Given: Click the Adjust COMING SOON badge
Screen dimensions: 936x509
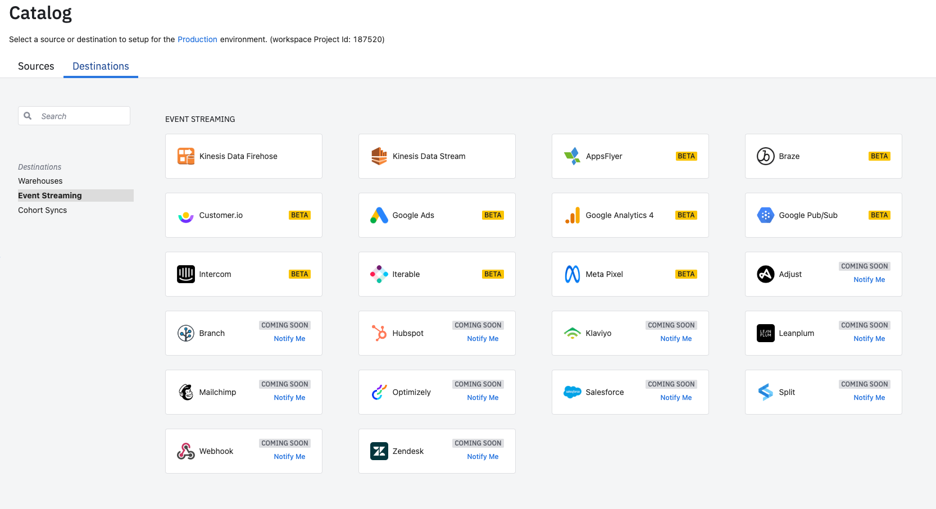Looking at the screenshot, I should point(865,266).
